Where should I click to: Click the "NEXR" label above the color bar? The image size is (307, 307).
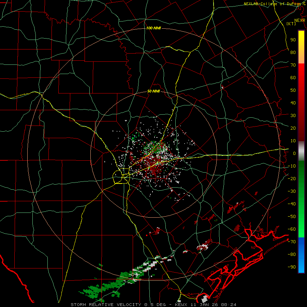(299, 20)
